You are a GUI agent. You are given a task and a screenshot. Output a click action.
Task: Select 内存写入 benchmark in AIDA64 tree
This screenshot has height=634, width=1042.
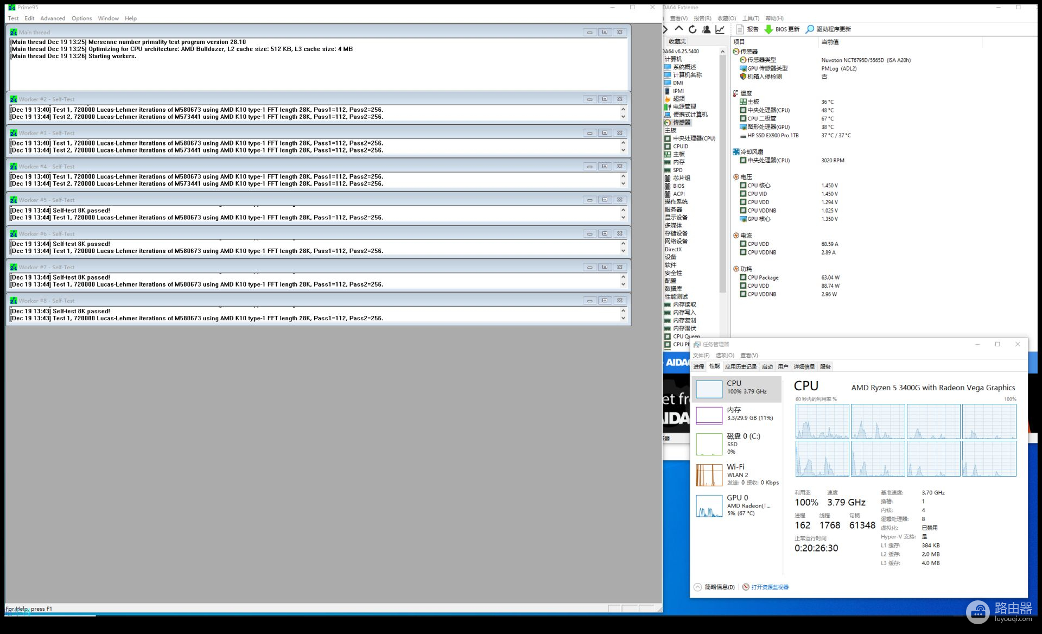click(684, 313)
